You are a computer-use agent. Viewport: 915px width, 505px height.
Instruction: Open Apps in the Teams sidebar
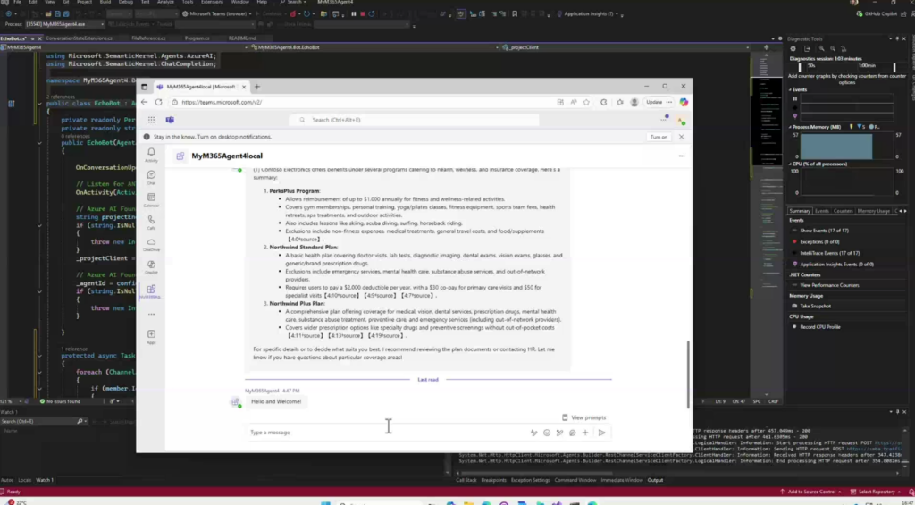pos(151,336)
